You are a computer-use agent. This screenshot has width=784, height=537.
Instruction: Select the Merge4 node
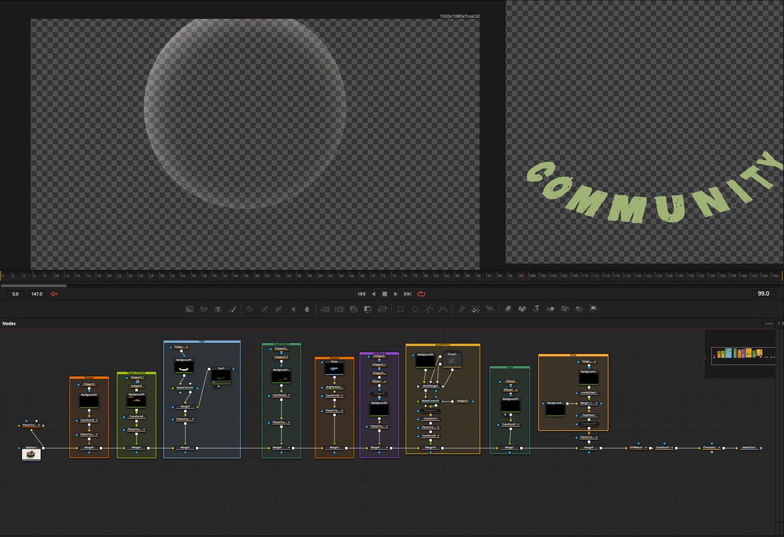pyautogui.click(x=89, y=447)
